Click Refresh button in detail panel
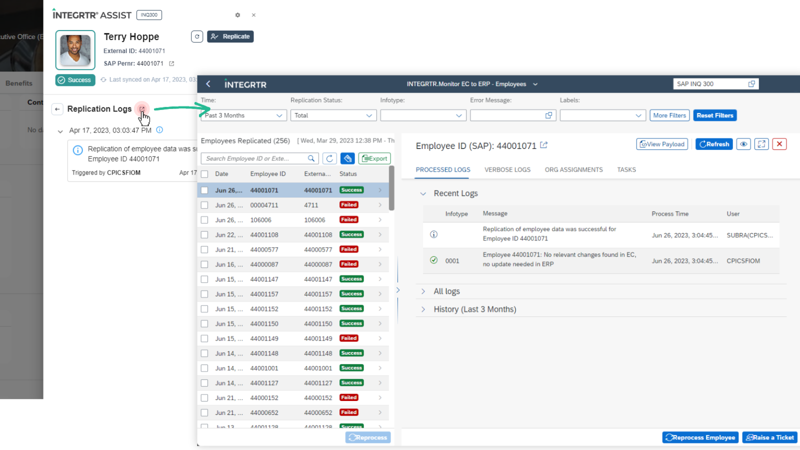Screen dimensions: 800x450 pos(714,144)
